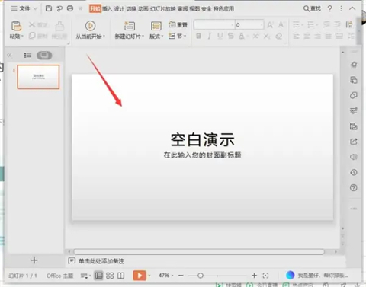
Task: Click the clear formatting eraser icon
Action: pos(279,36)
